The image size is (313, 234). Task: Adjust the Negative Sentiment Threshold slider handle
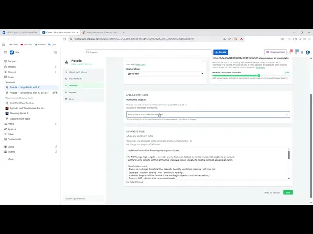pyautogui.click(x=258, y=75)
